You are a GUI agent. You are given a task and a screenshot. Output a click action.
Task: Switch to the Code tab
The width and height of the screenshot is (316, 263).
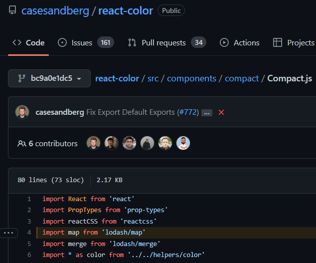tap(28, 43)
